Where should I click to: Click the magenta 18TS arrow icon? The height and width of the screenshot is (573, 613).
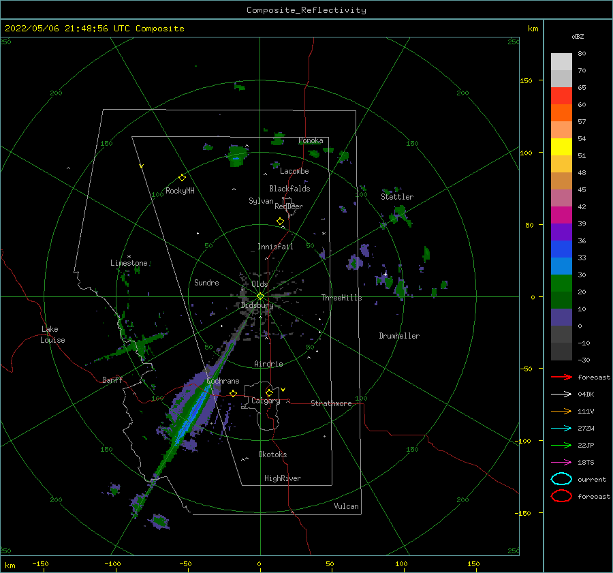coord(561,463)
